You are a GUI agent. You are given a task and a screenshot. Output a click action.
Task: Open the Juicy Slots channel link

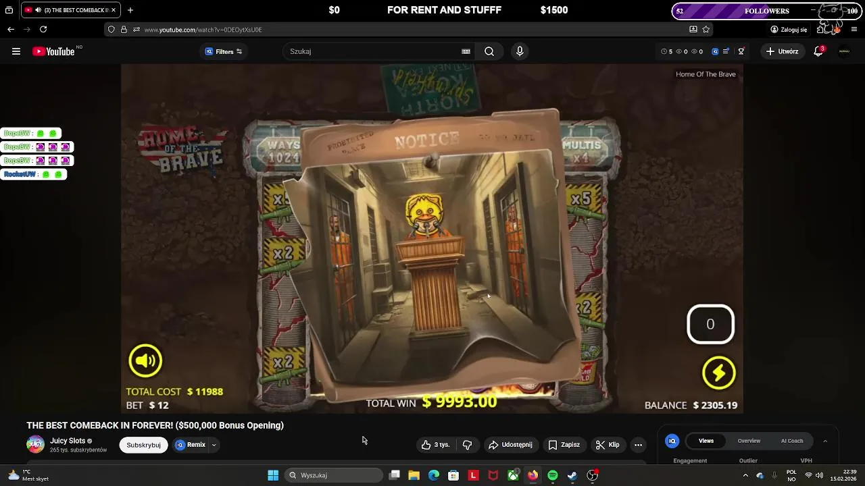coord(68,441)
